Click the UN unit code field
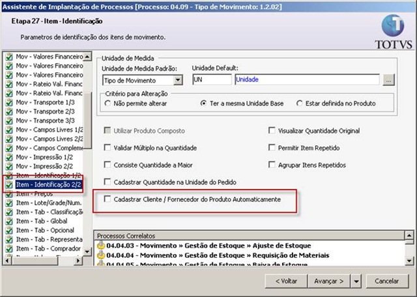Screen dimensions: 417x297 point(212,79)
